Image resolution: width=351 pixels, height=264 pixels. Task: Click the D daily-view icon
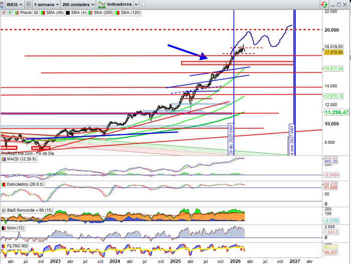click(28, 4)
